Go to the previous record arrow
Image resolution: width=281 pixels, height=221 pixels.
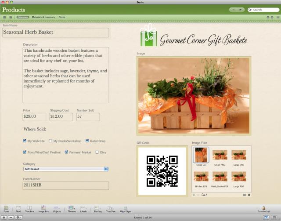(233, 10)
